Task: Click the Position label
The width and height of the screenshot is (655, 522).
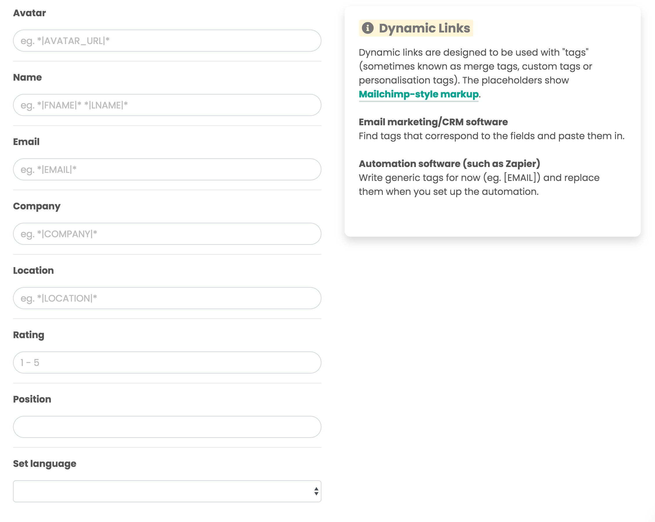Action: click(32, 399)
